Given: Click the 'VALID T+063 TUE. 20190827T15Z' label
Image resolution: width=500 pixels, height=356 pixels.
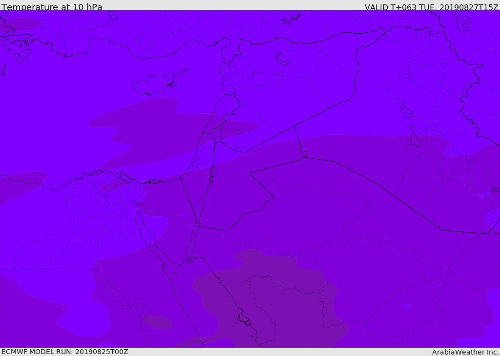Looking at the screenshot, I should (431, 7).
